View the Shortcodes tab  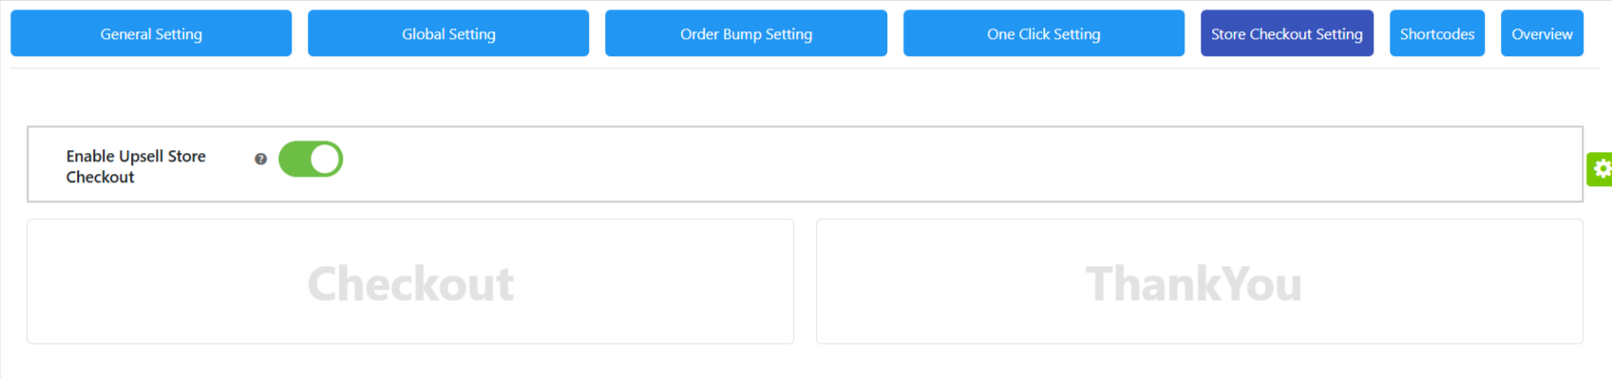pos(1437,33)
